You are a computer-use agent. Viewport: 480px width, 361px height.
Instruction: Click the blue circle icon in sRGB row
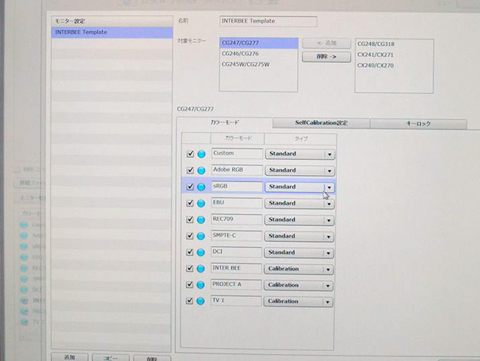pos(201,187)
